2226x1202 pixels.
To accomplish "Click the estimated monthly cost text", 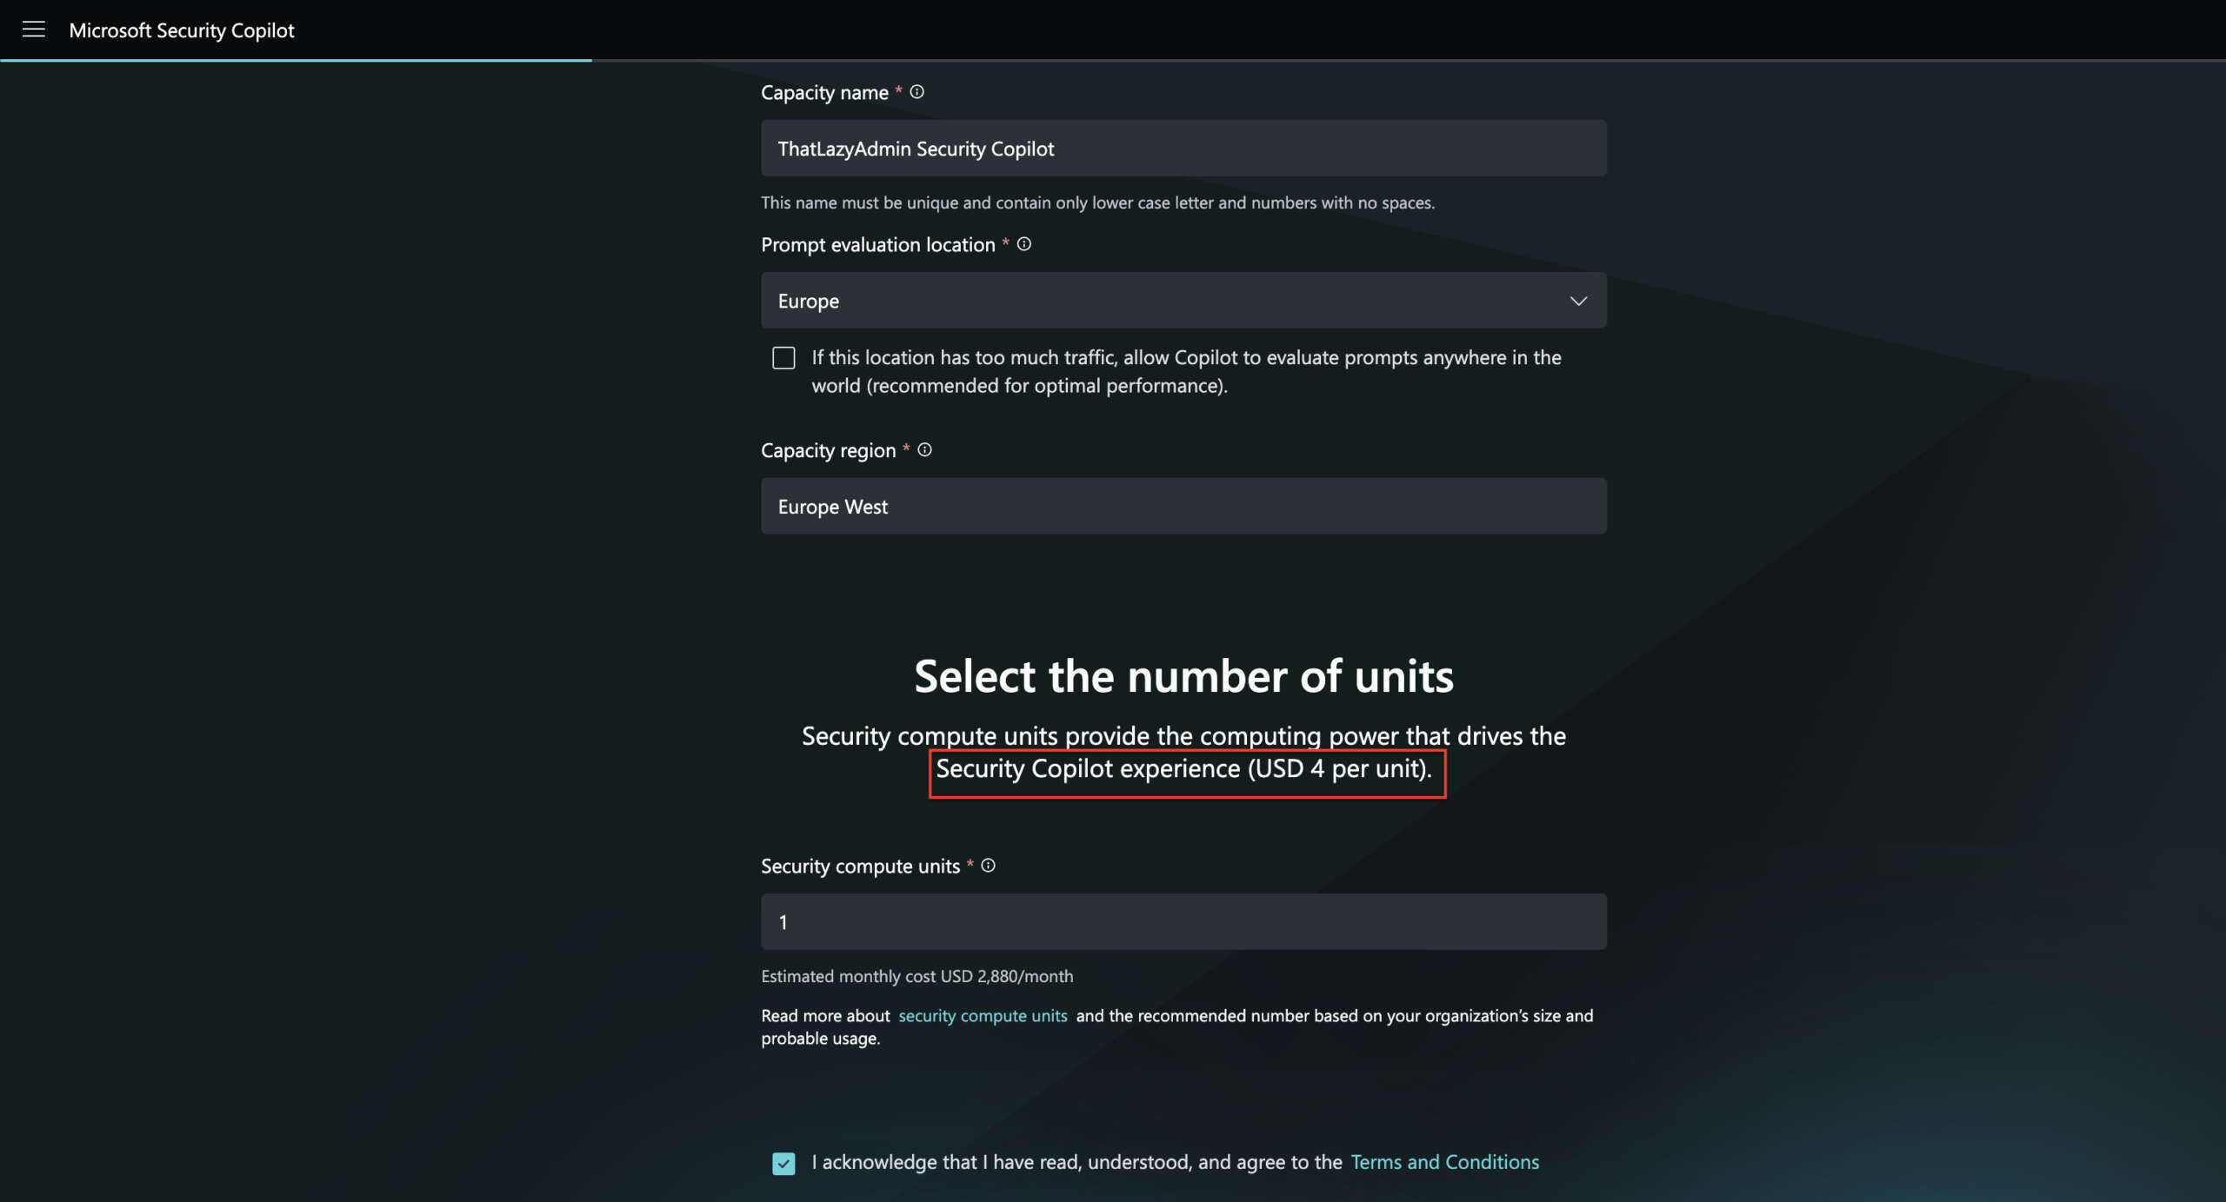I will click(916, 976).
